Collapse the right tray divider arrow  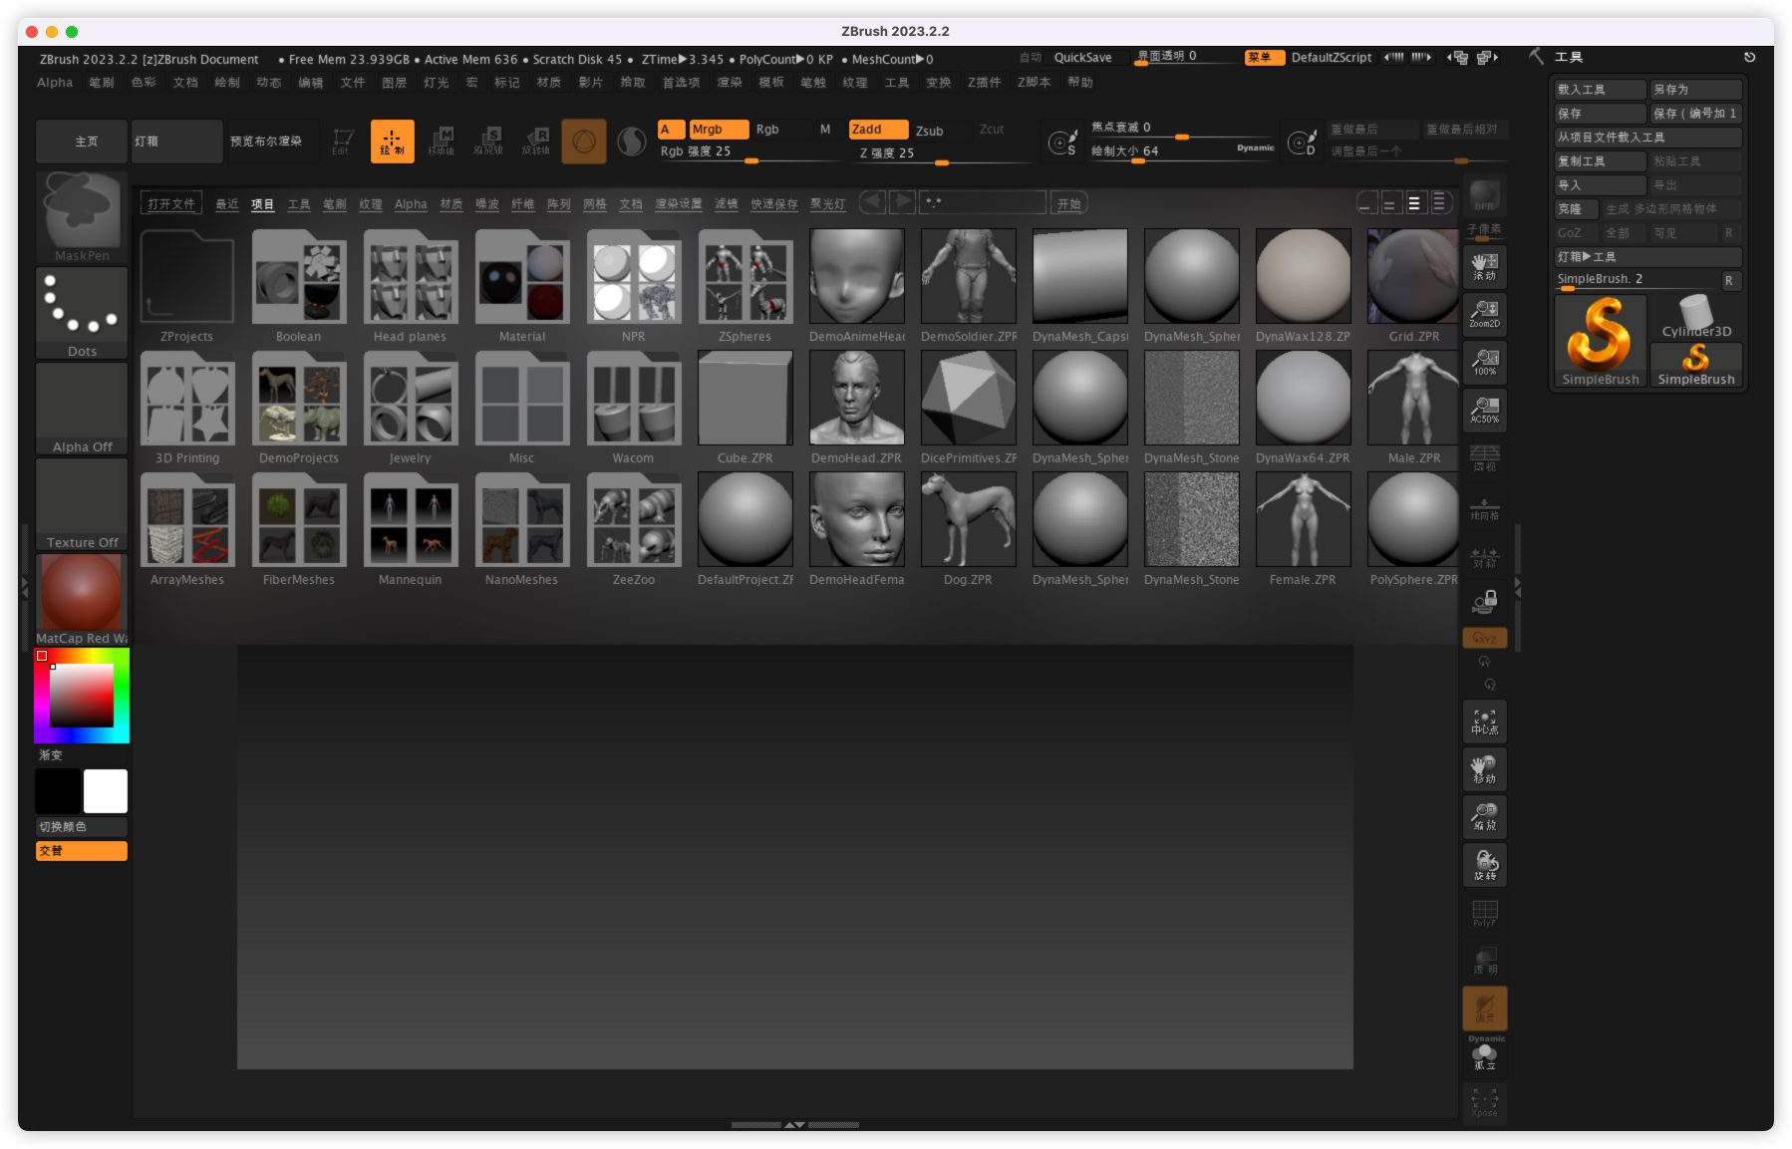pyautogui.click(x=1518, y=589)
